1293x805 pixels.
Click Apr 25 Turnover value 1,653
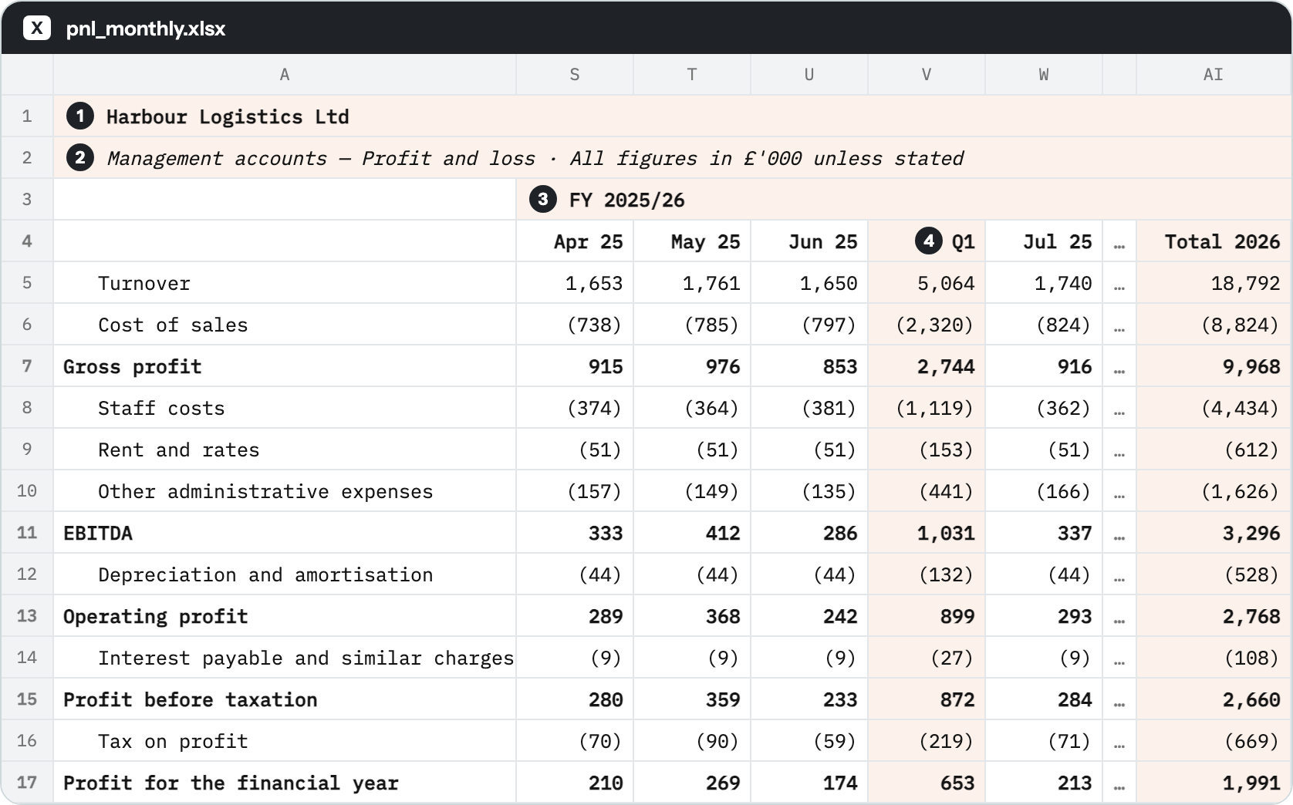(594, 284)
